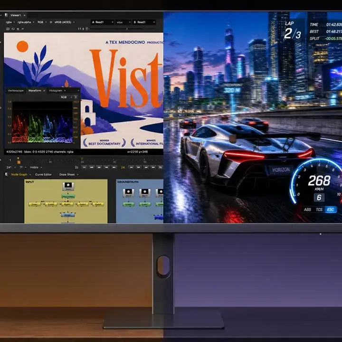Open the rgba.alpha channel dropdown
Viewport: 342px width, 342px height.
click(x=26, y=22)
